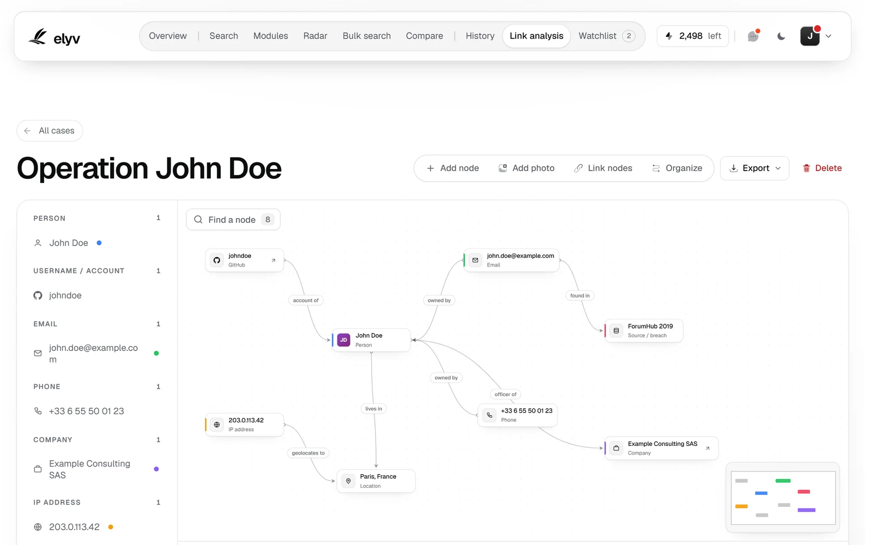Click the Add node button
The height and width of the screenshot is (545, 872).
(453, 168)
